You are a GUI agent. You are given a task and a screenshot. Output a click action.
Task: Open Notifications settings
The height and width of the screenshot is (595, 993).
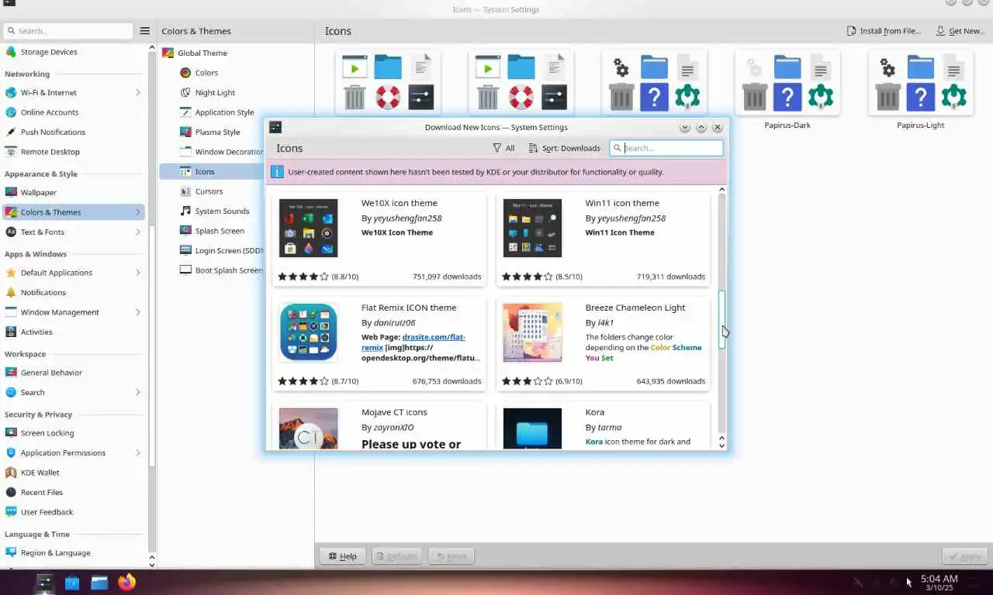74,292
